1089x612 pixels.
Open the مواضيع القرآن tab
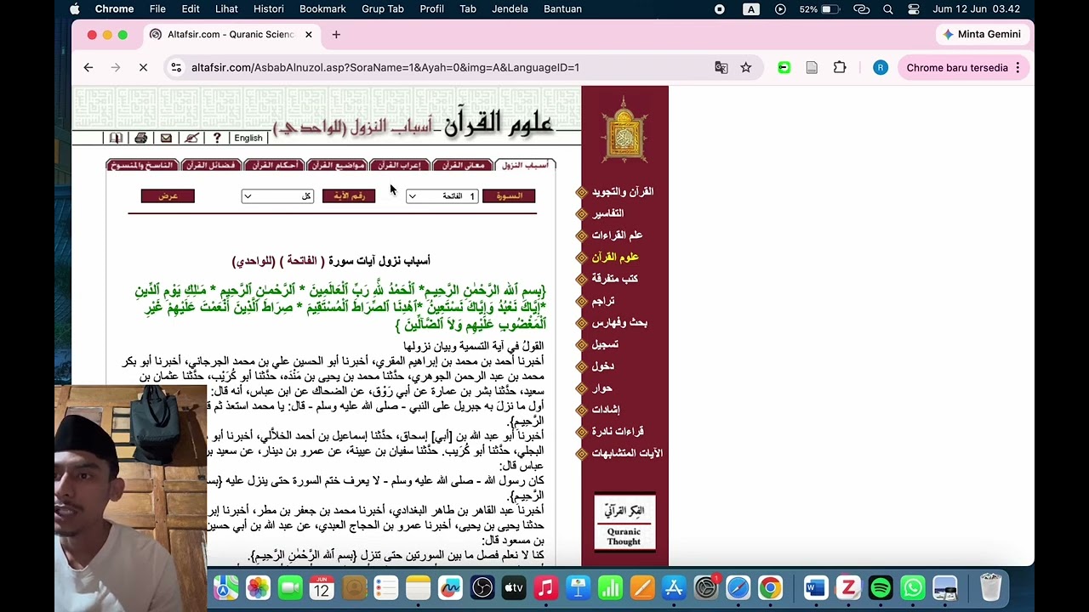click(x=338, y=165)
